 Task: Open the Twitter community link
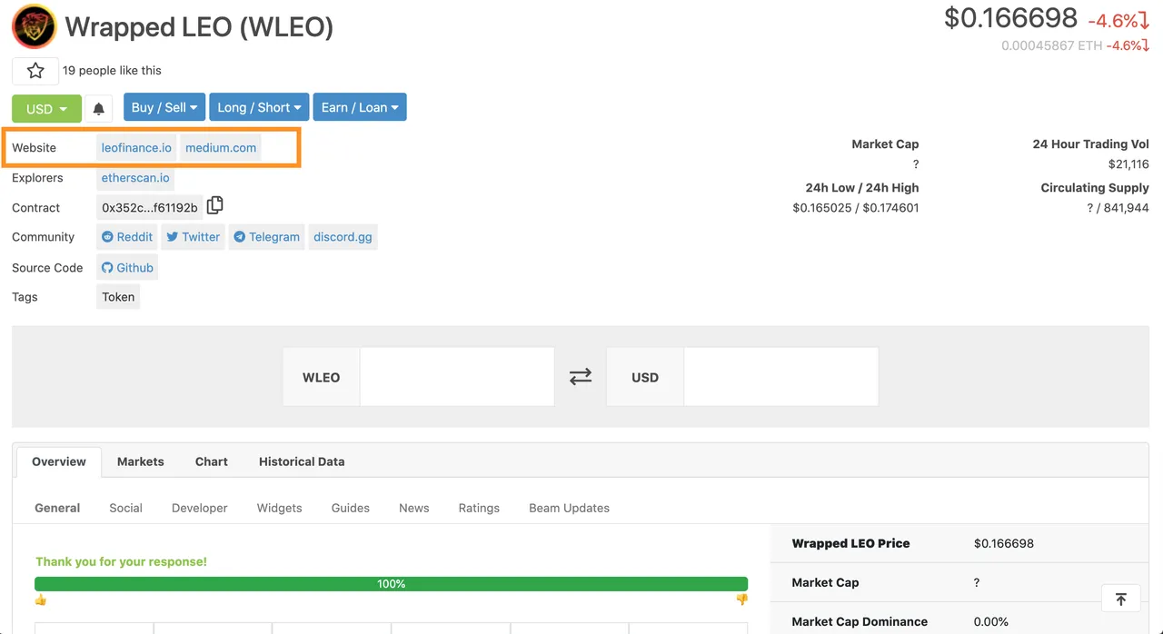193,237
